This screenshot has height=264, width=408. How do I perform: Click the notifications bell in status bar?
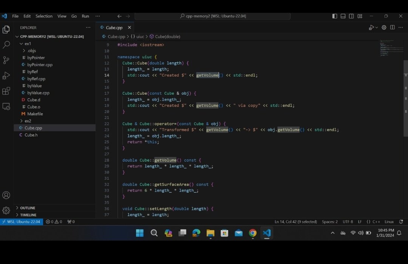(401, 222)
